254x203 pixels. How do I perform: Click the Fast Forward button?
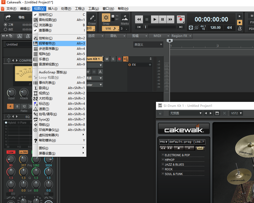(170, 19)
